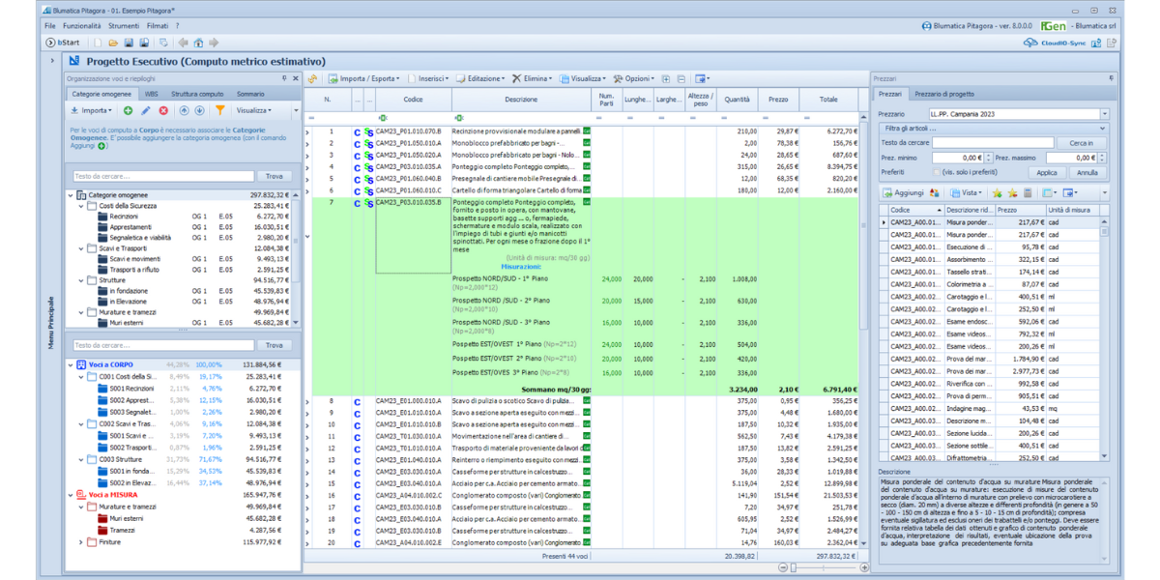Switch to the WBS tab
1160x580 pixels.
pos(152,94)
